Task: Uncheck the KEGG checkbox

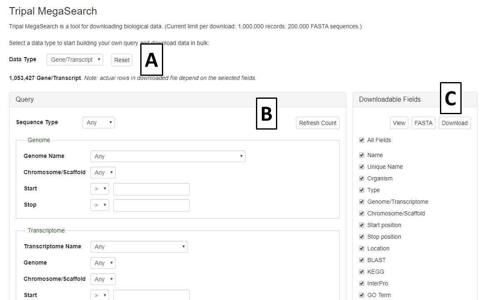Action: point(362,271)
